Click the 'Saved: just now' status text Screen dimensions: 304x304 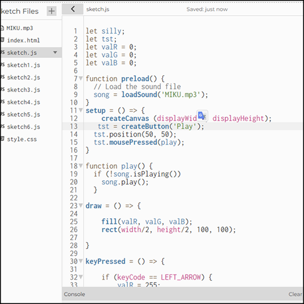207,9
